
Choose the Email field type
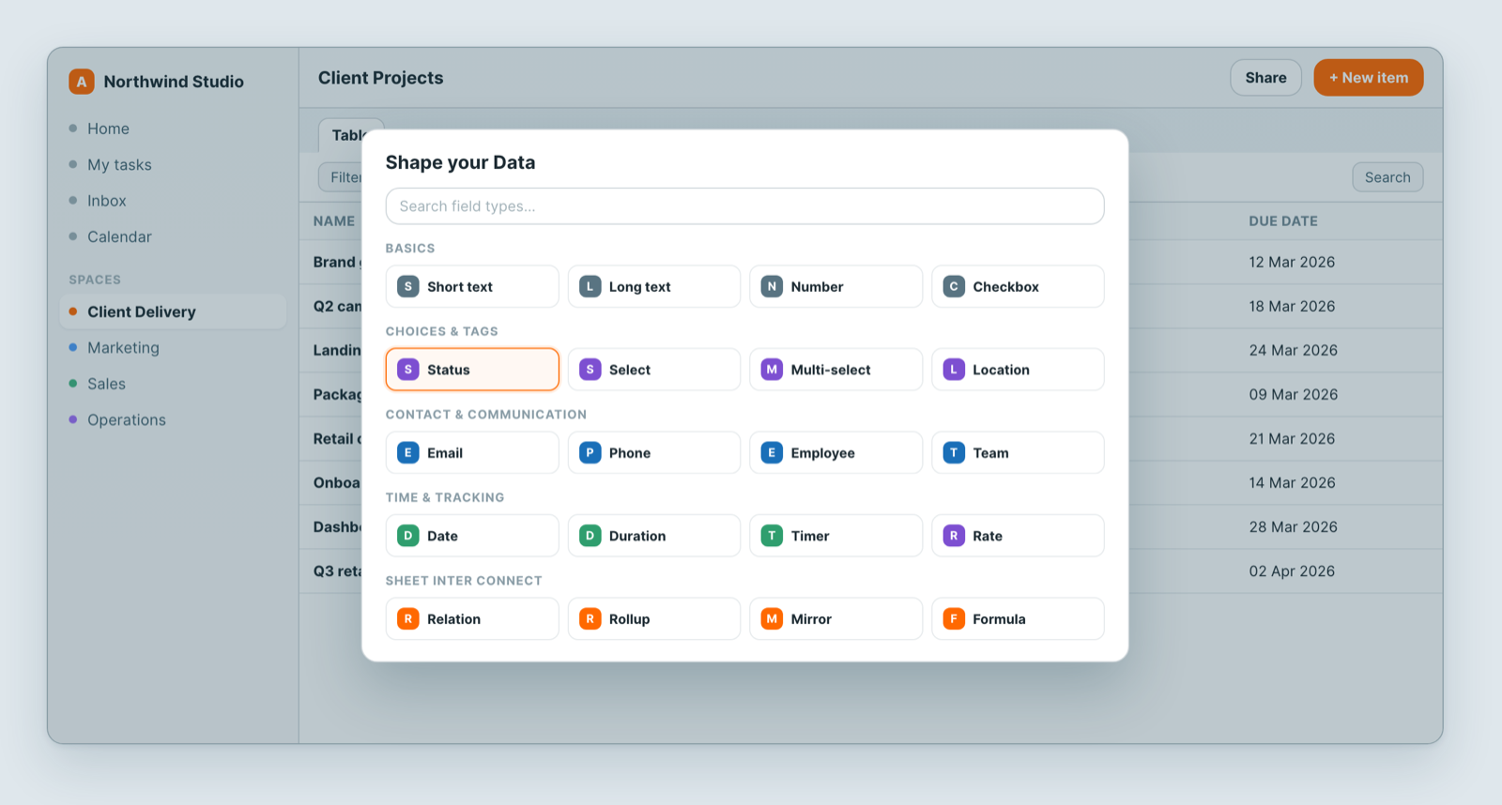(x=472, y=452)
